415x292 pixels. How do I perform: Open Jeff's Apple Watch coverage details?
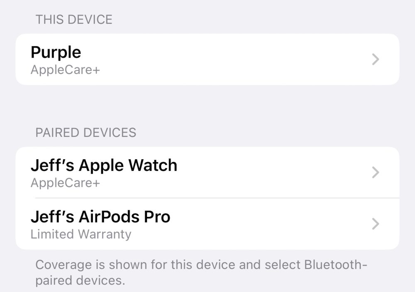pyautogui.click(x=207, y=172)
